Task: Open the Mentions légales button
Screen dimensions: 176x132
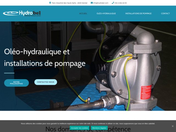Action: (99, 128)
